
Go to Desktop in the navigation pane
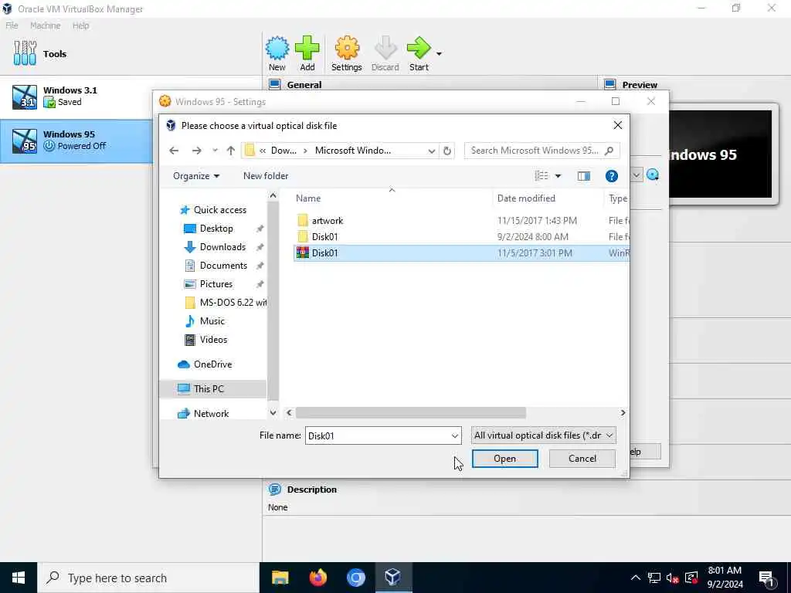pos(216,229)
